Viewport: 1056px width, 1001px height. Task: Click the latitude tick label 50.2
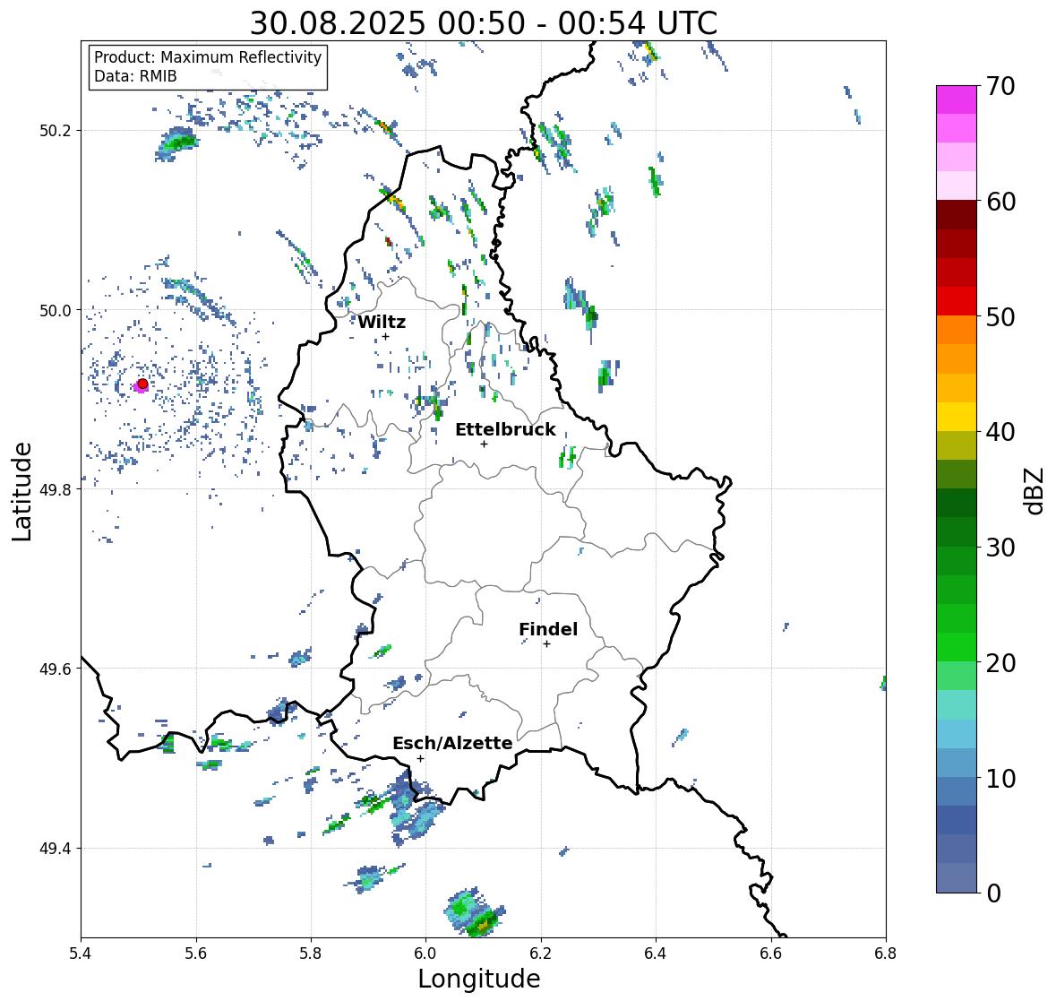click(56, 131)
